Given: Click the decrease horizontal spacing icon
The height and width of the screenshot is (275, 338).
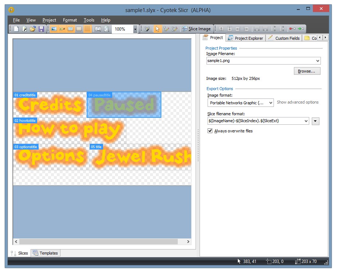Looking at the screenshot, I should (266, 29).
